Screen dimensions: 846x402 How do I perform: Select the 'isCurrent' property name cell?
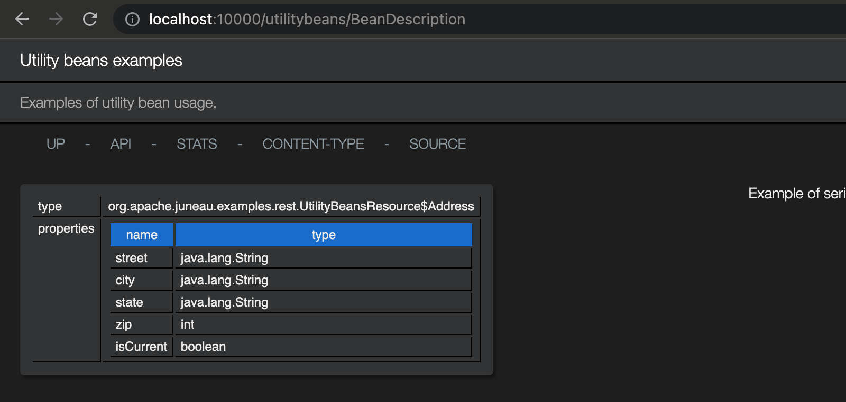141,347
